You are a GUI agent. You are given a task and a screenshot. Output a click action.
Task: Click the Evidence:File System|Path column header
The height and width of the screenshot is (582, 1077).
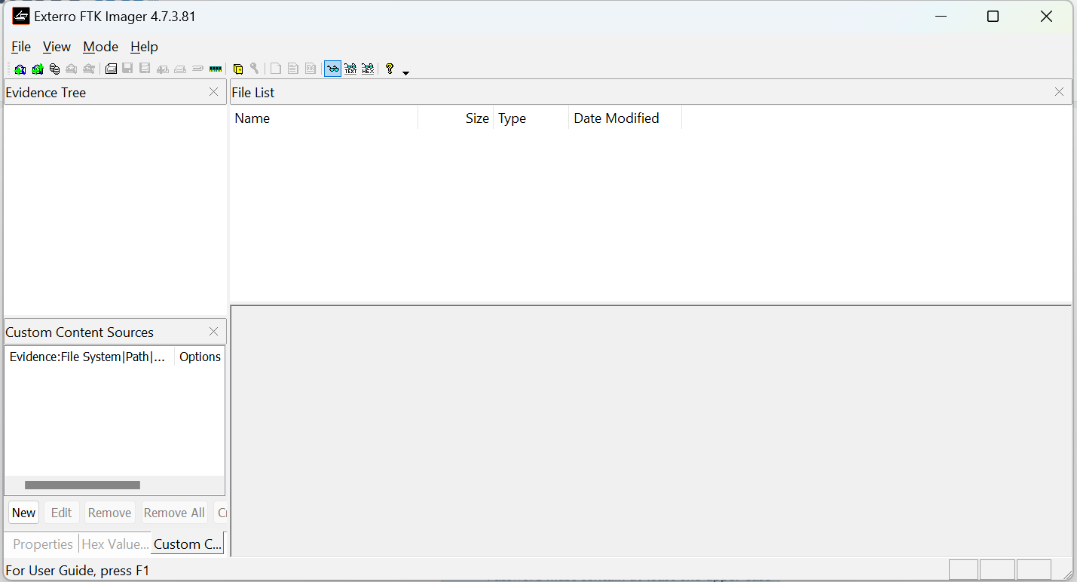click(90, 357)
